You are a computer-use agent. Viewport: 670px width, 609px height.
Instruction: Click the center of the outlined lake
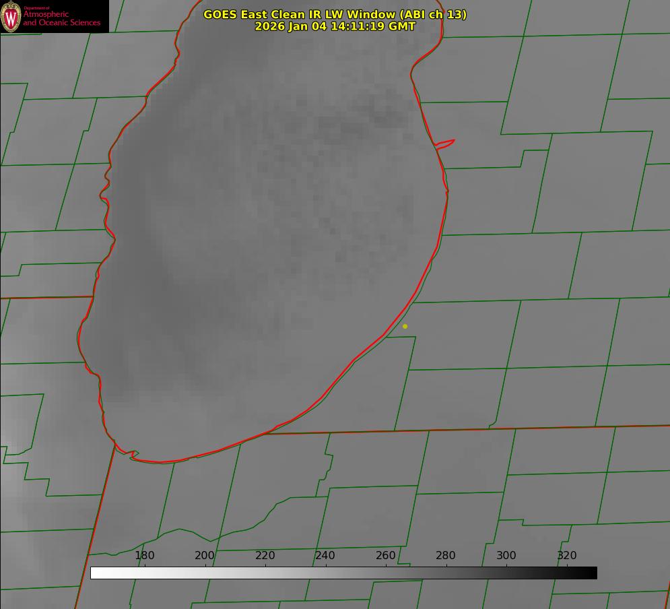point(269,229)
